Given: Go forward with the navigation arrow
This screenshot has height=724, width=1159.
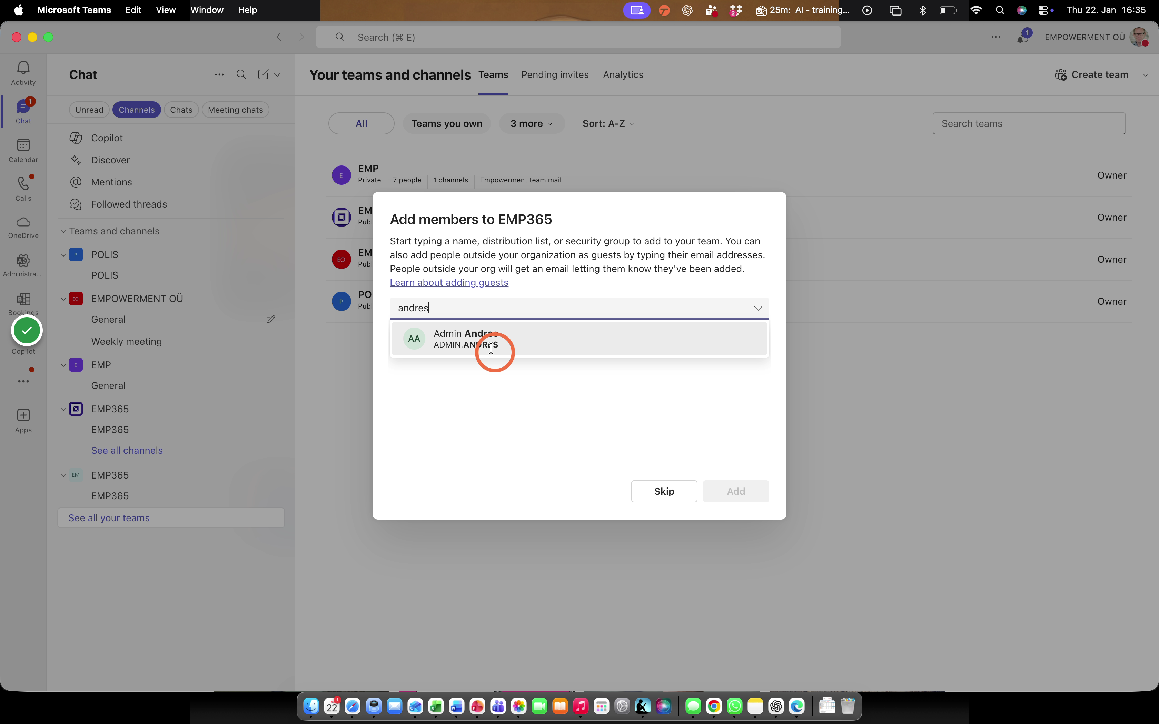Looking at the screenshot, I should (301, 37).
